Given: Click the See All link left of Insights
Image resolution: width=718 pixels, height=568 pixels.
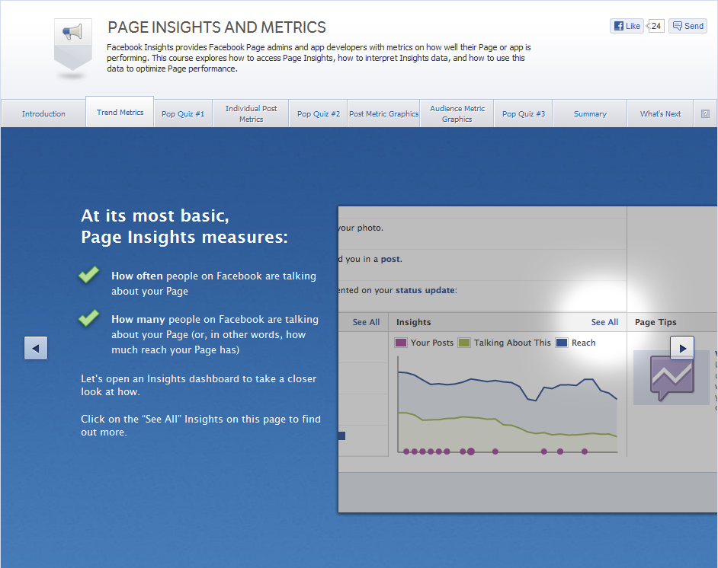Looking at the screenshot, I should coord(366,322).
